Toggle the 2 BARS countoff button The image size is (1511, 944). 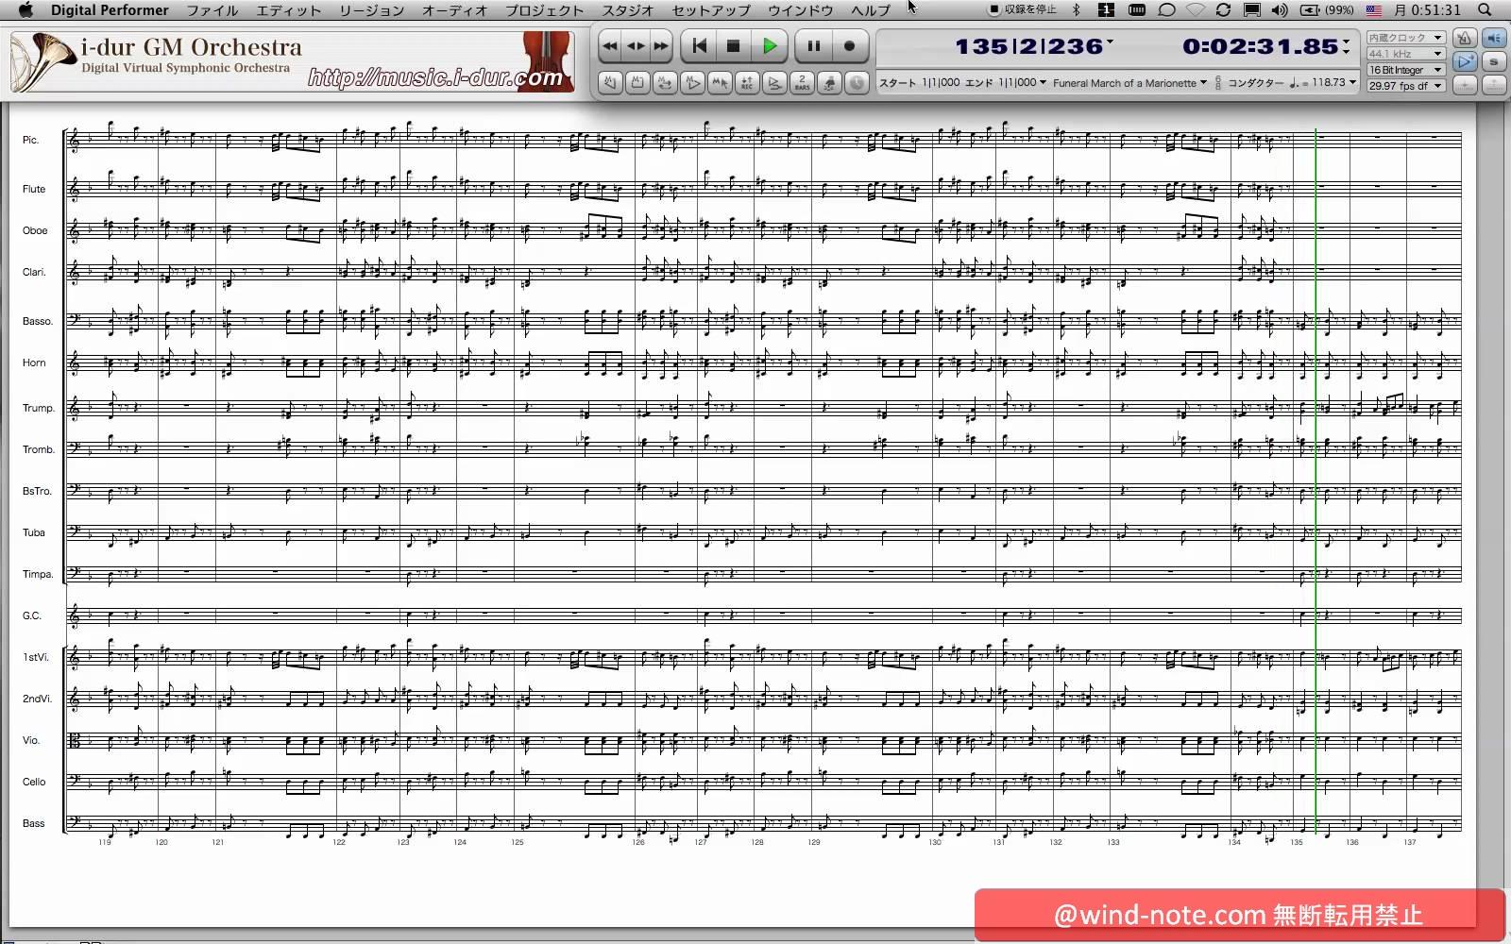[802, 83]
